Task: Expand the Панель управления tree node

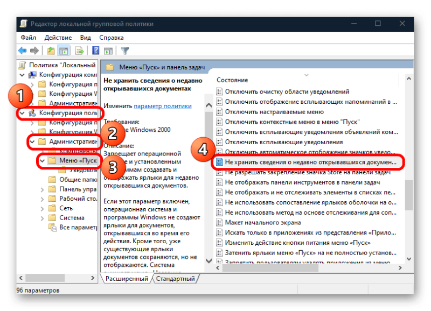Action: 42,189
